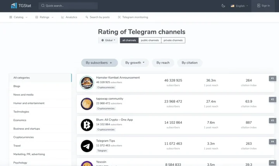The image size is (279, 166).
Task: Click Cryptocurrencies tag under Hamster Kombat
Action: 106,87
